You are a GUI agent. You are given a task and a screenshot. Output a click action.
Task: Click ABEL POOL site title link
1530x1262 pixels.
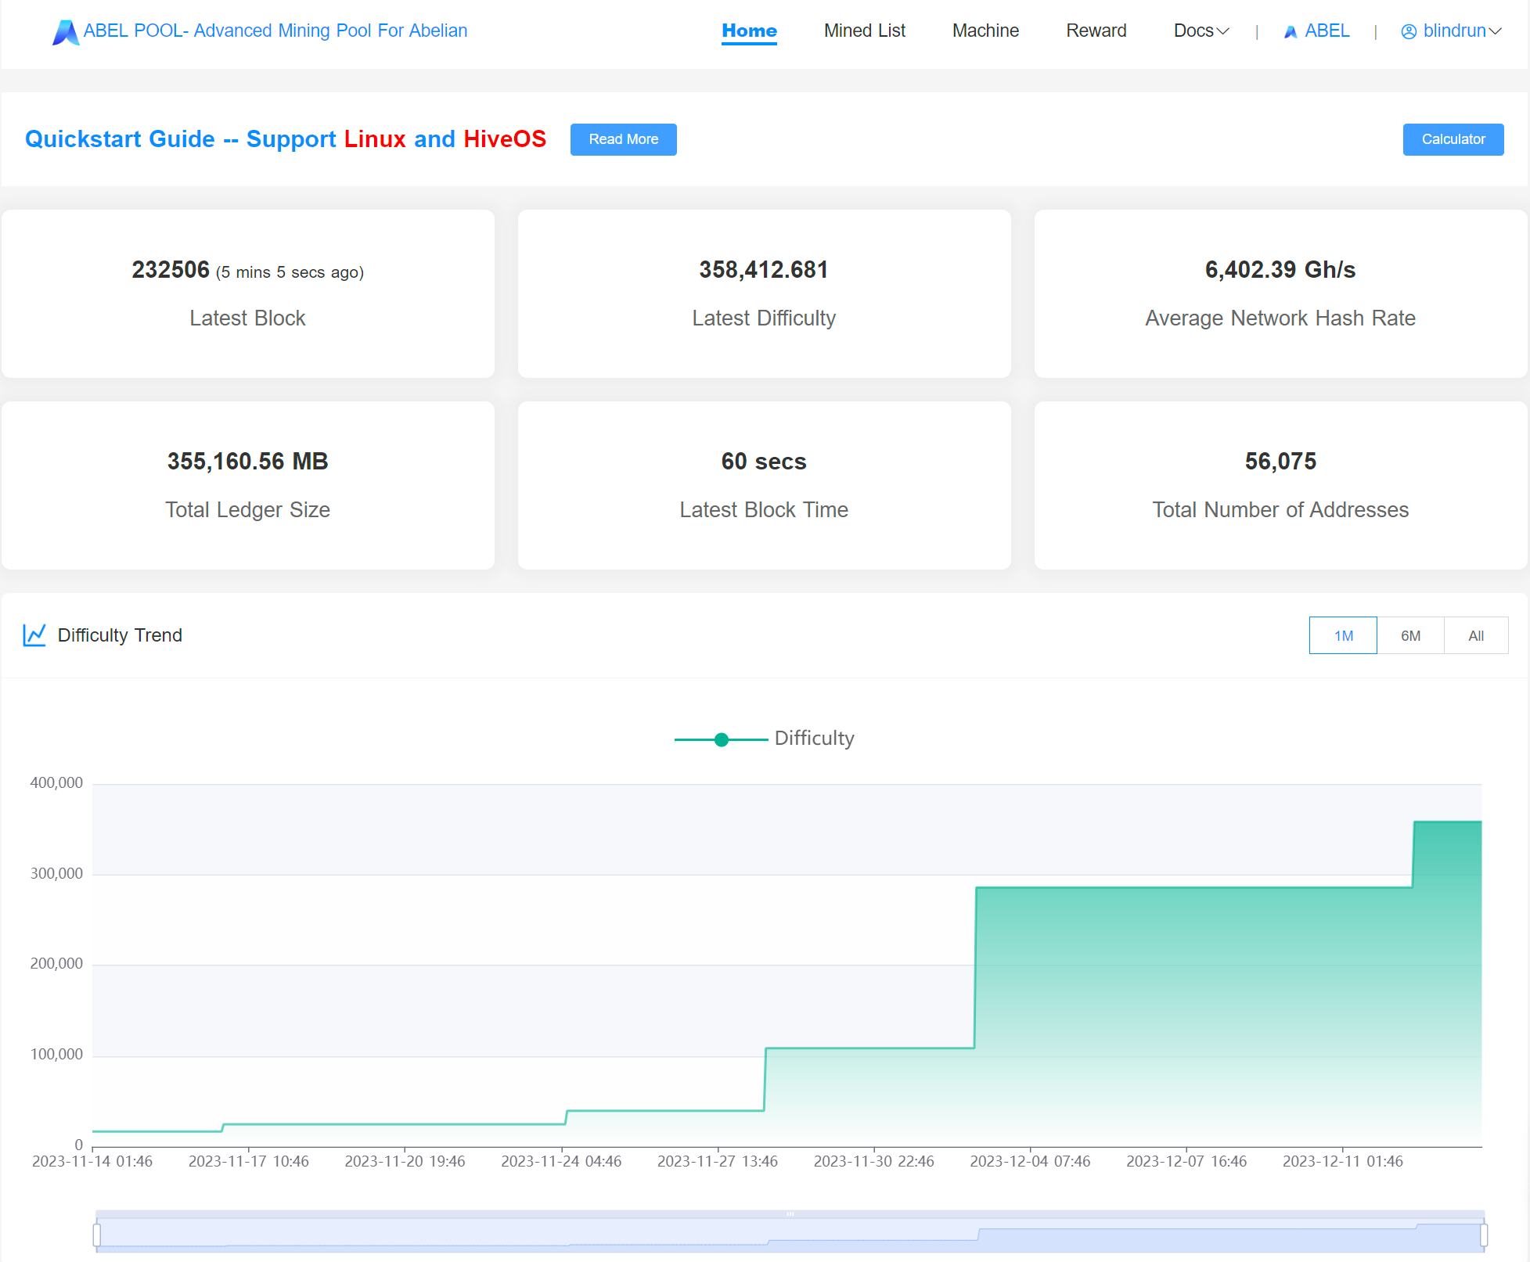275,31
